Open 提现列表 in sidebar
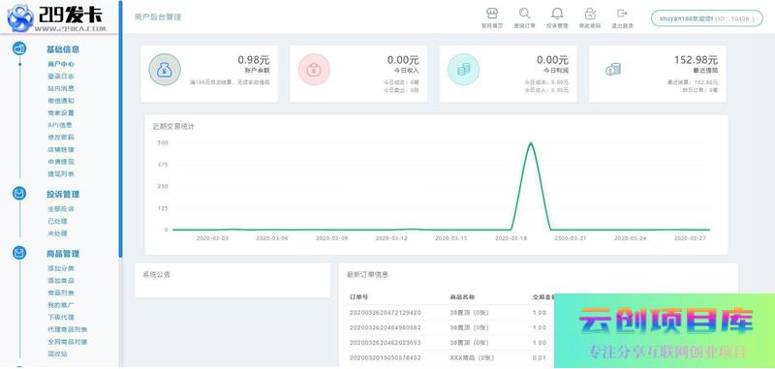This screenshot has width=775, height=369. (61, 174)
